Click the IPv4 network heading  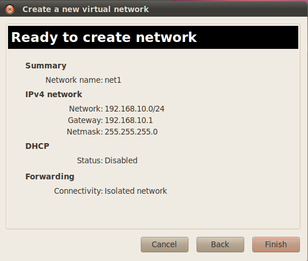[x=53, y=94]
